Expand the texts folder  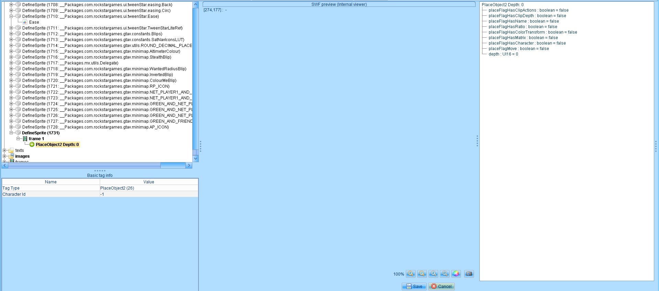click(4, 150)
